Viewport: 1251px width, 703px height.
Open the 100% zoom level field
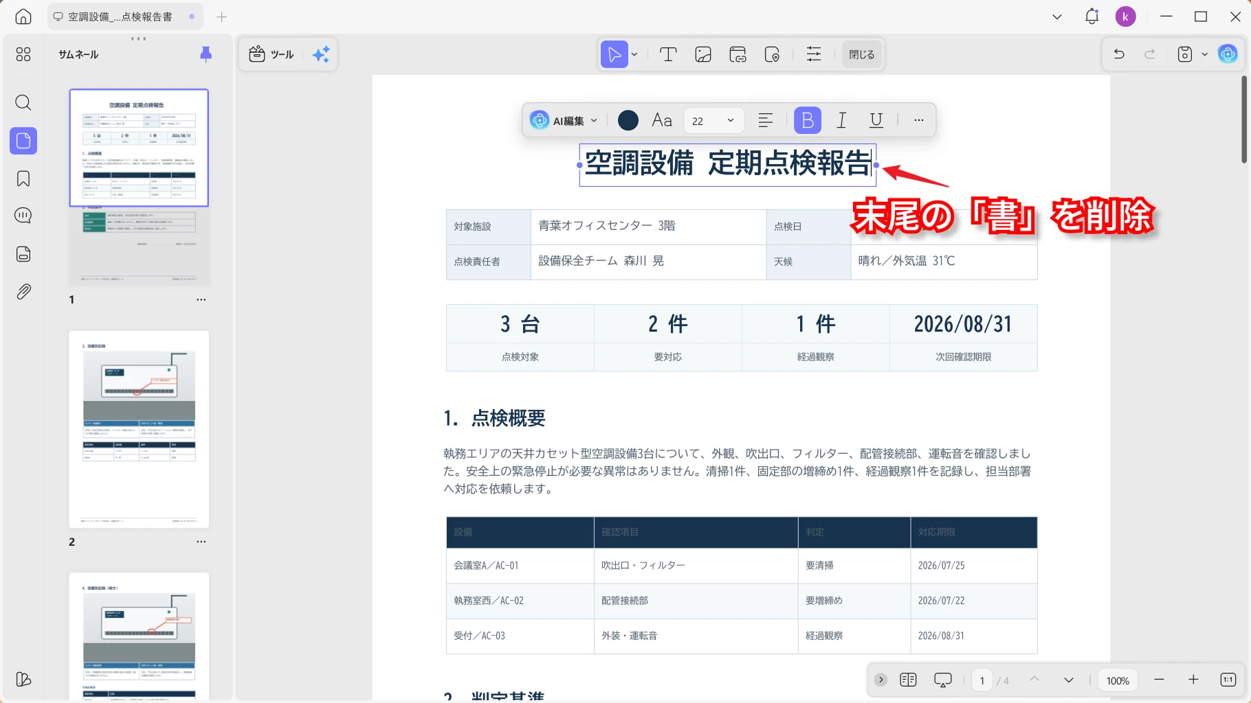[1118, 680]
